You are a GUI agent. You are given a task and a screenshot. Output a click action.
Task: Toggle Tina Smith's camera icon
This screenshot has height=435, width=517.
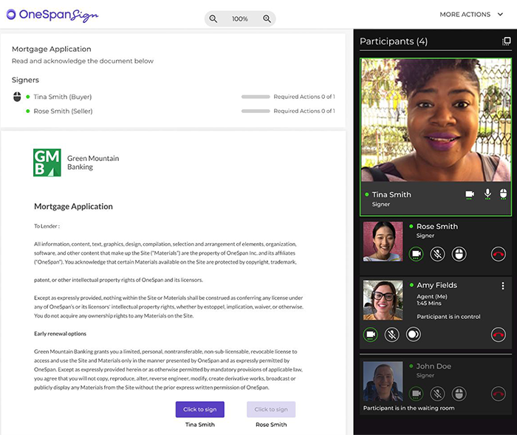point(470,194)
